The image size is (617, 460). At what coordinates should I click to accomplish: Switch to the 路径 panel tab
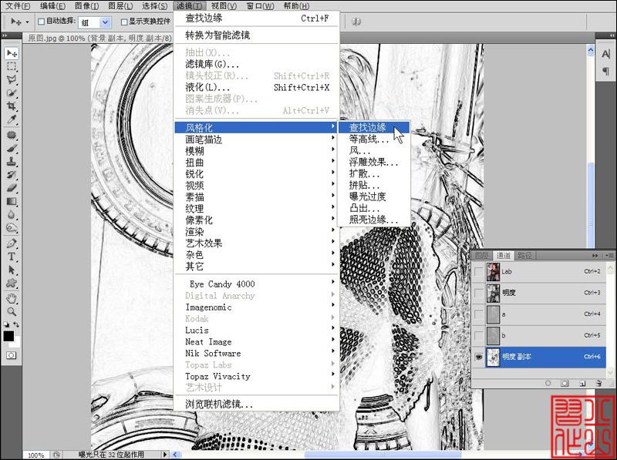(524, 256)
